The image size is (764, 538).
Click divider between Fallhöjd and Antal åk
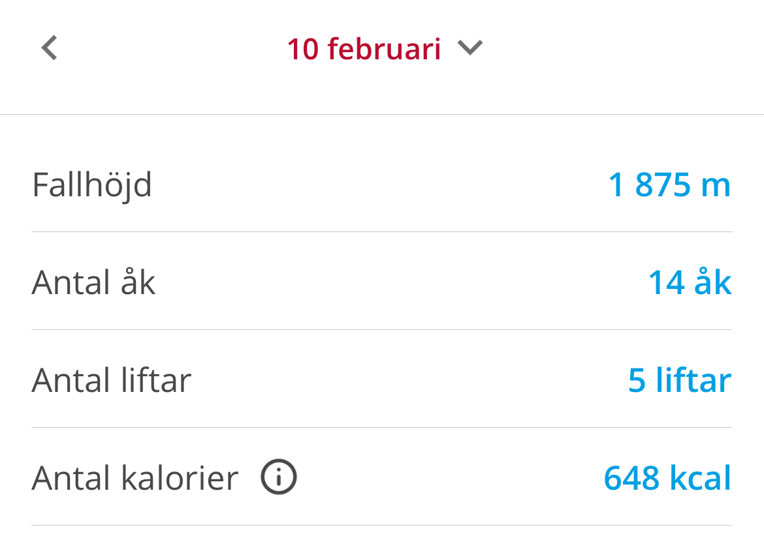382,232
